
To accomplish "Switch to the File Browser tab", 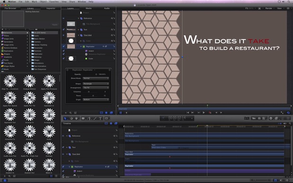I will pos(10,9).
